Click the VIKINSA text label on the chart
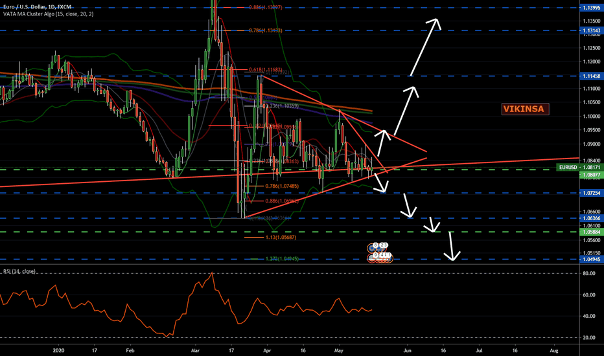Viewport: 604px width, 356px height. [524, 109]
